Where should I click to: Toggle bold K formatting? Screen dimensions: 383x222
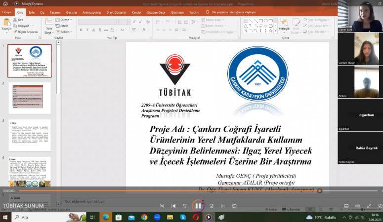click(81, 30)
